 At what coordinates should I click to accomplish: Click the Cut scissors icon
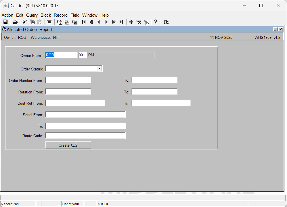click(x=25, y=22)
